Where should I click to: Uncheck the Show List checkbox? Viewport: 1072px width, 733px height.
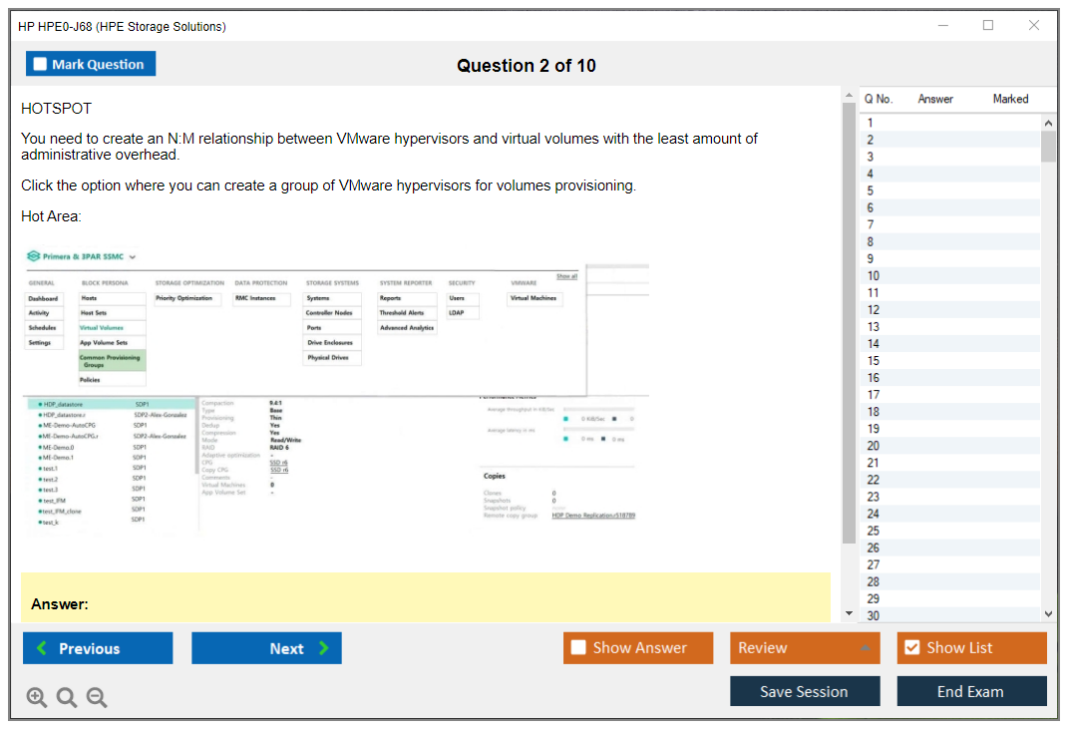(911, 648)
